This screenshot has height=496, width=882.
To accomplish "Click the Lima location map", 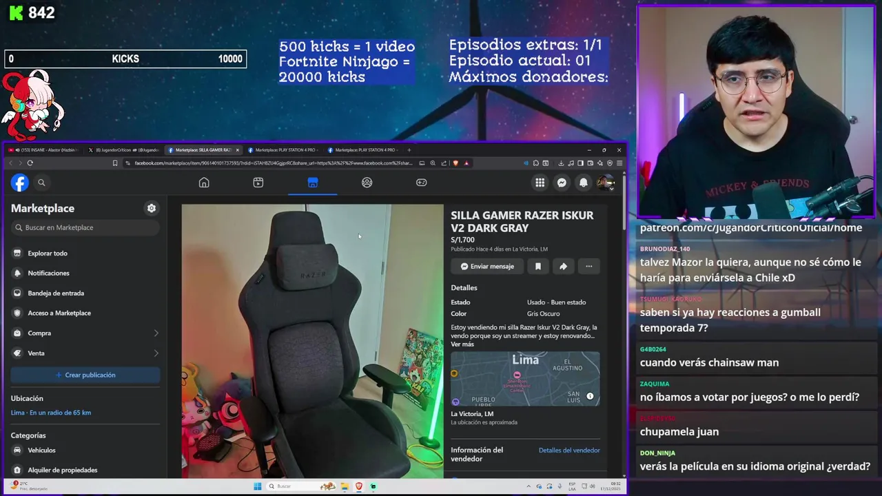I will tap(525, 379).
